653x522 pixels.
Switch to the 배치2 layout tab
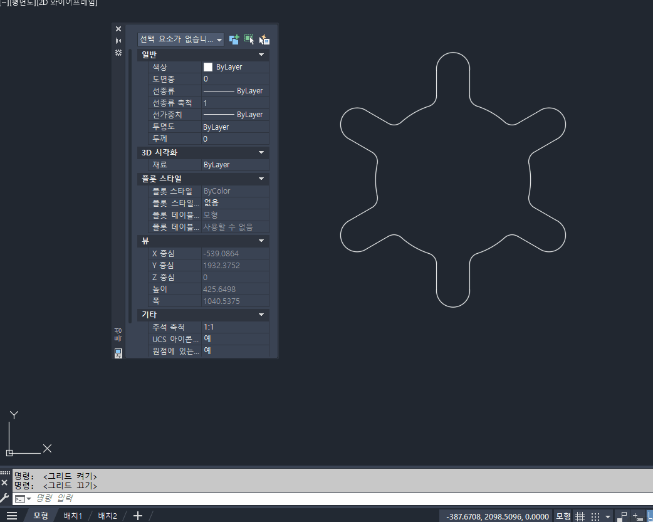point(107,516)
